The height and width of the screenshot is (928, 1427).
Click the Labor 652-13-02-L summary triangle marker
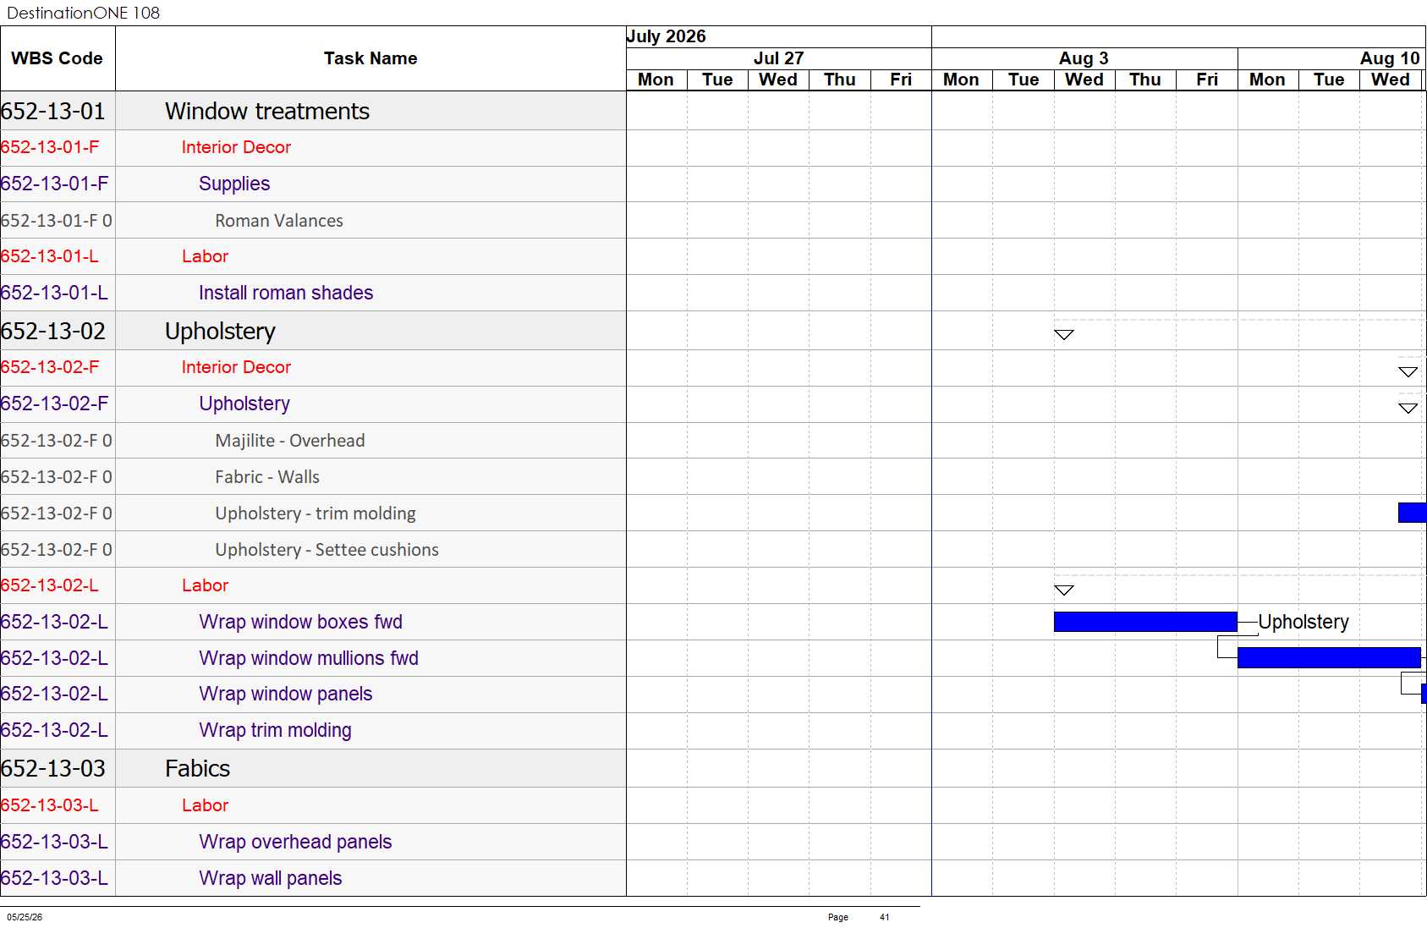[1064, 590]
